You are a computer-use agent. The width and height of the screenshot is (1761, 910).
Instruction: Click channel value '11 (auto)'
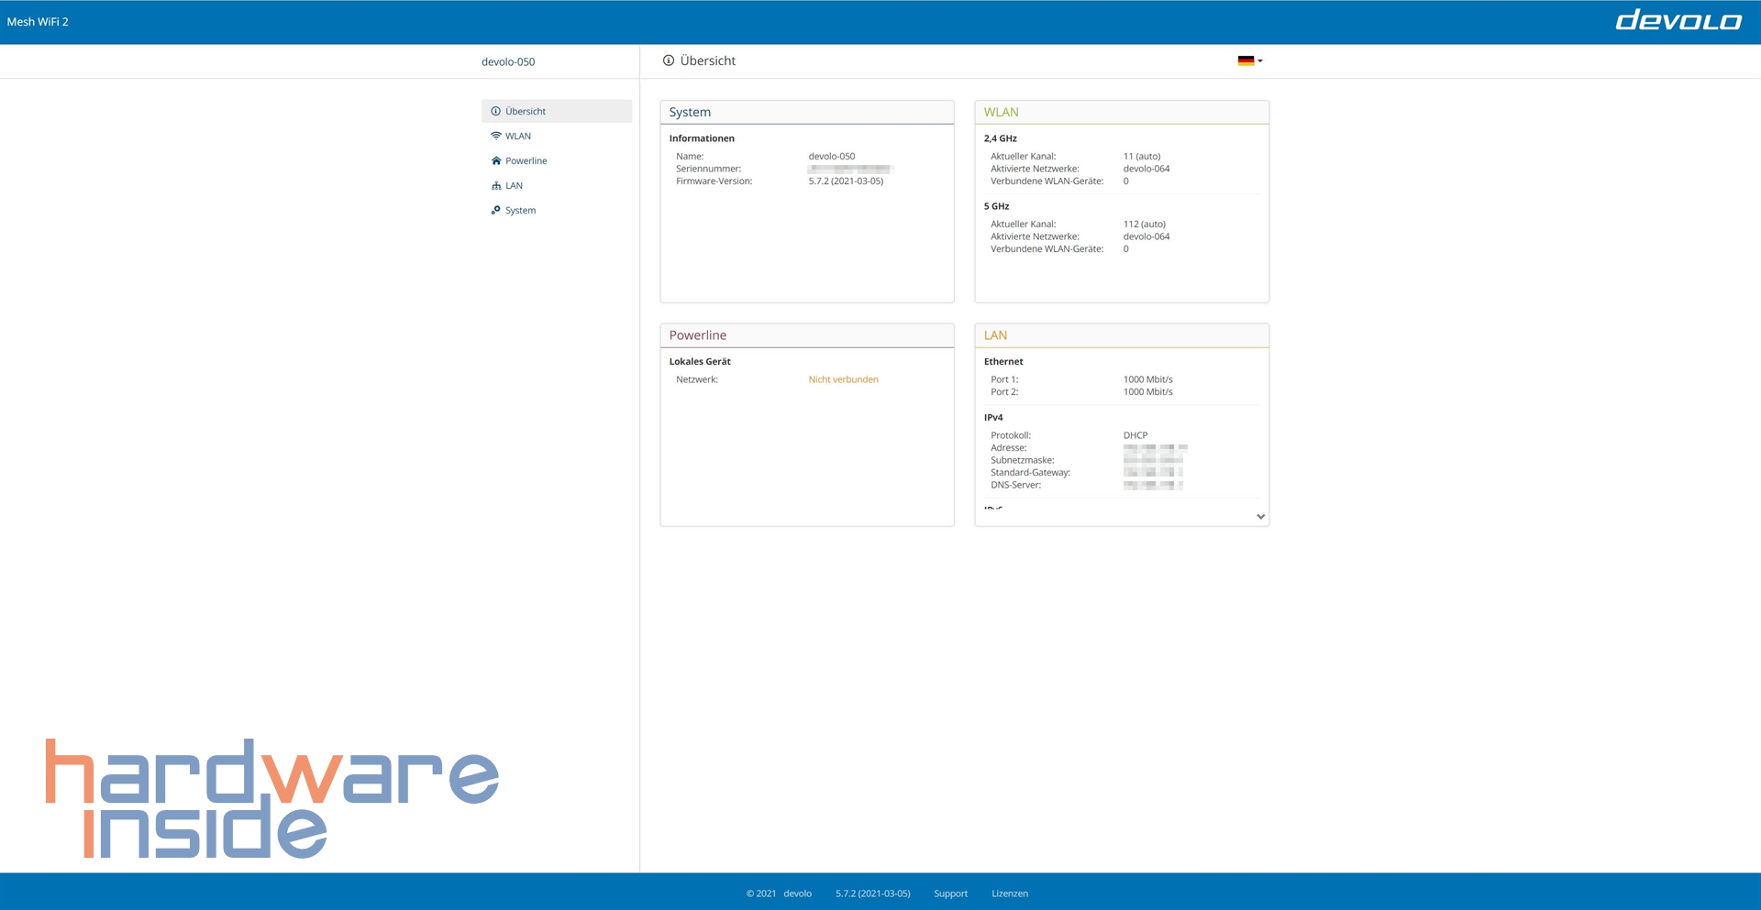point(1142,157)
